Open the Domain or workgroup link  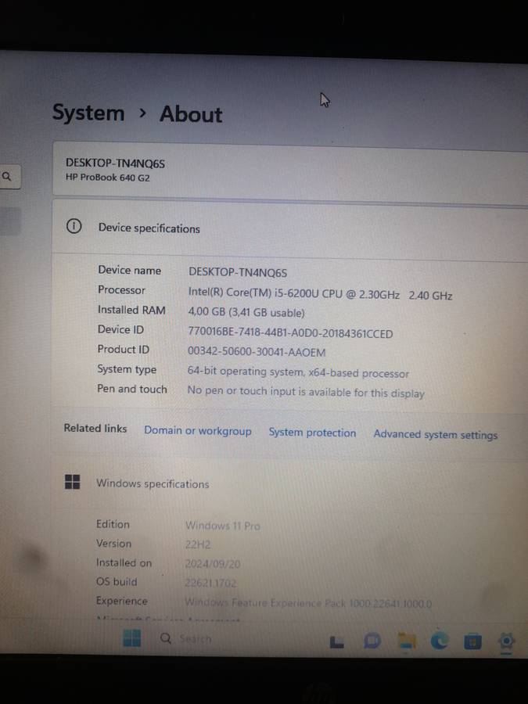point(198,431)
